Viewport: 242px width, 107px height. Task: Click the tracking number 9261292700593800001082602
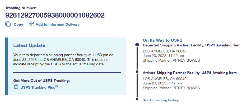[x=55, y=15]
